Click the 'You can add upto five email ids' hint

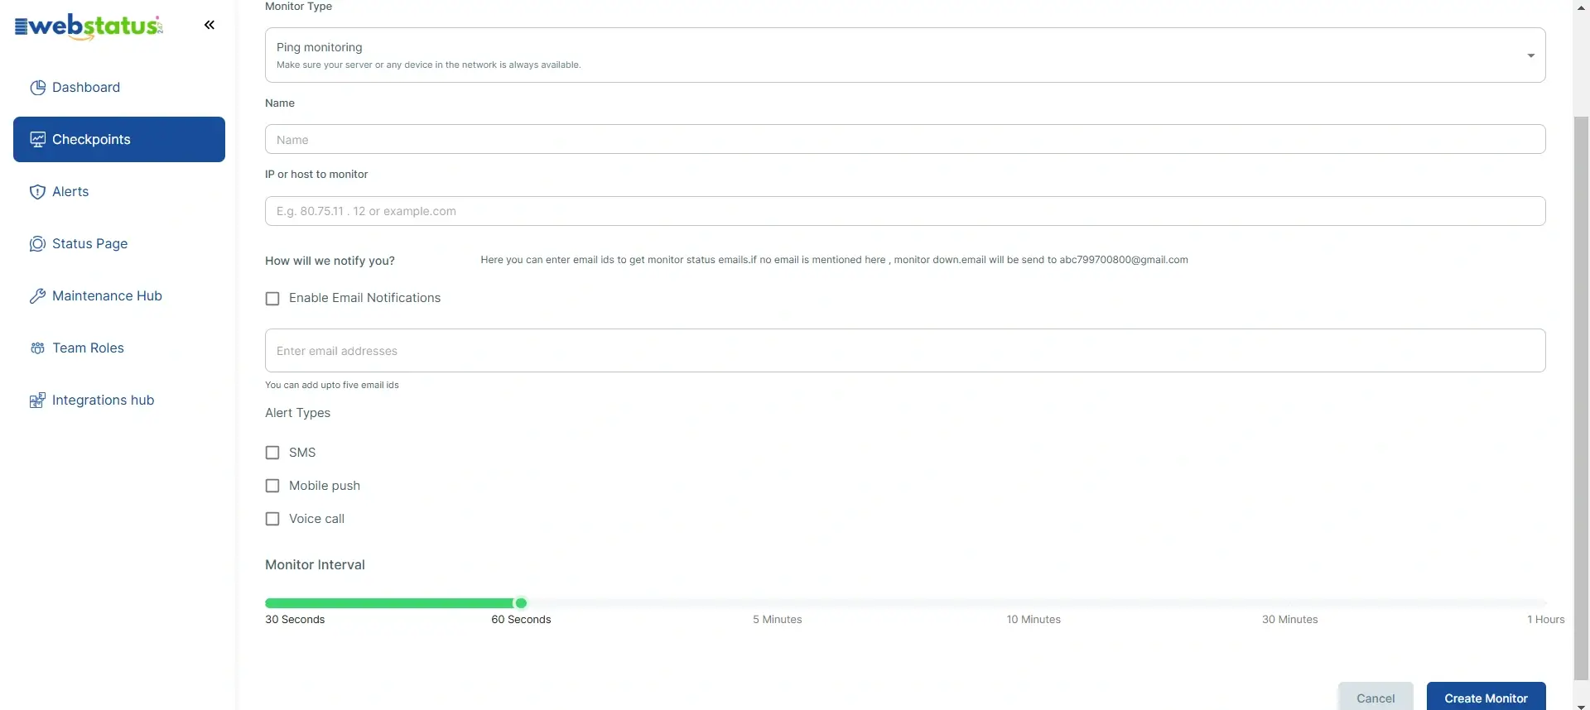(332, 385)
